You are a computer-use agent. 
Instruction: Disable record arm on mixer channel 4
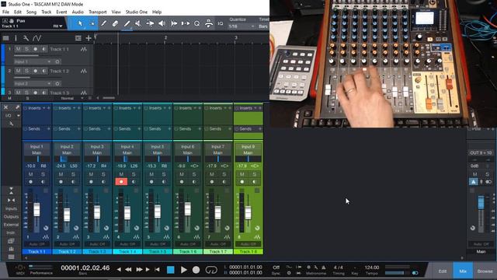click(121, 181)
